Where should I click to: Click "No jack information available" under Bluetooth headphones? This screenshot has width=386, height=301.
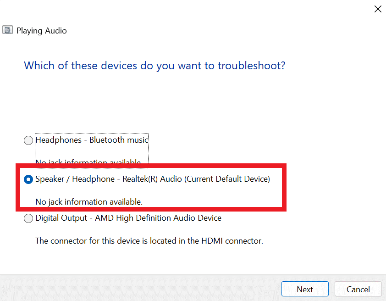tap(88, 162)
